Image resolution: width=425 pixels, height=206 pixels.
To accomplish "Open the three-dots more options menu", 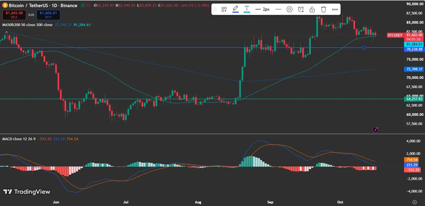I will [x=335, y=10].
